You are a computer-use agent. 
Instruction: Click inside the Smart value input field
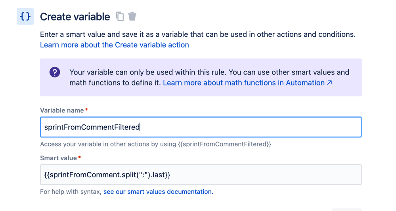pyautogui.click(x=201, y=175)
